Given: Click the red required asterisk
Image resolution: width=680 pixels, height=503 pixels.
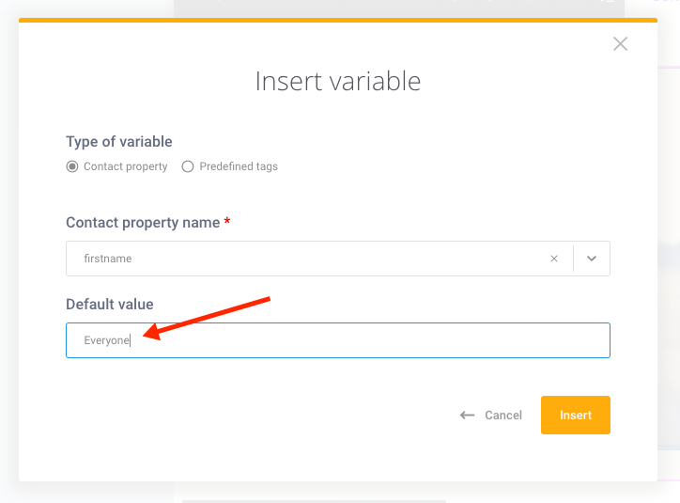Looking at the screenshot, I should click(226, 221).
